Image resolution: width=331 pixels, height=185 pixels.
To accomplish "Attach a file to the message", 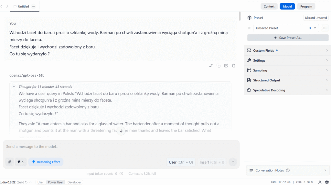I will [10, 162].
